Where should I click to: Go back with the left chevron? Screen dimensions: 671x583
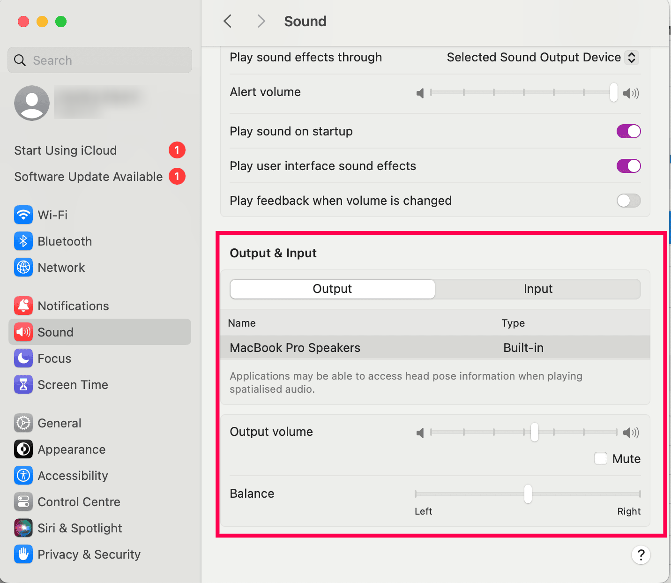[x=228, y=21]
